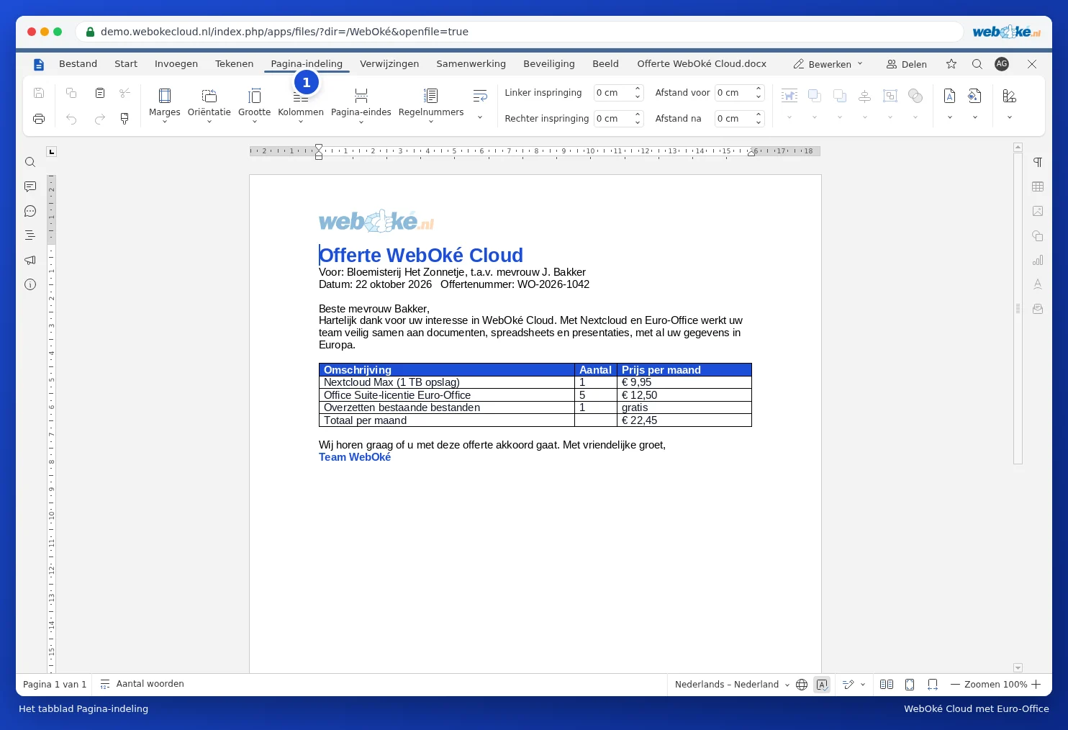Click the Zoomen 100% zoom level
This screenshot has width=1068, height=730.
coord(995,685)
